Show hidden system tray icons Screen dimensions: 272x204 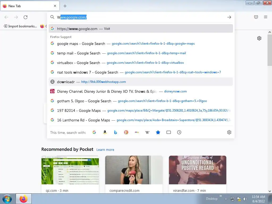pyautogui.click(x=226, y=199)
